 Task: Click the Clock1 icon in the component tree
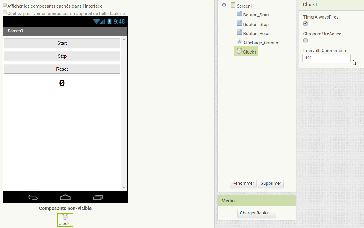(239, 51)
